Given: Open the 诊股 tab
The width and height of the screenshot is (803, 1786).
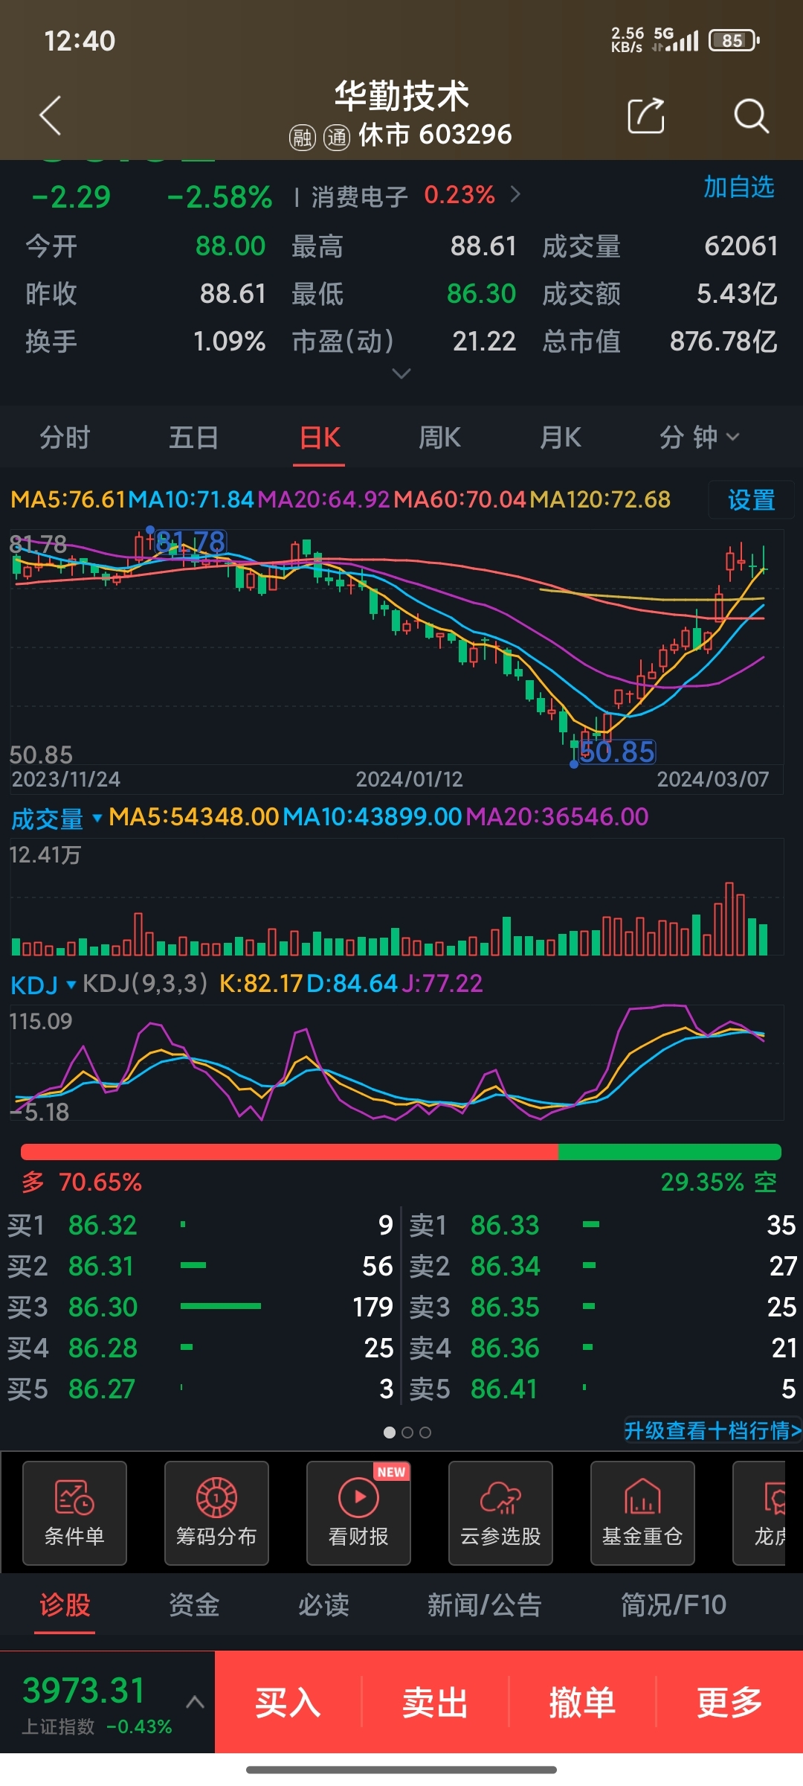Looking at the screenshot, I should [65, 1605].
